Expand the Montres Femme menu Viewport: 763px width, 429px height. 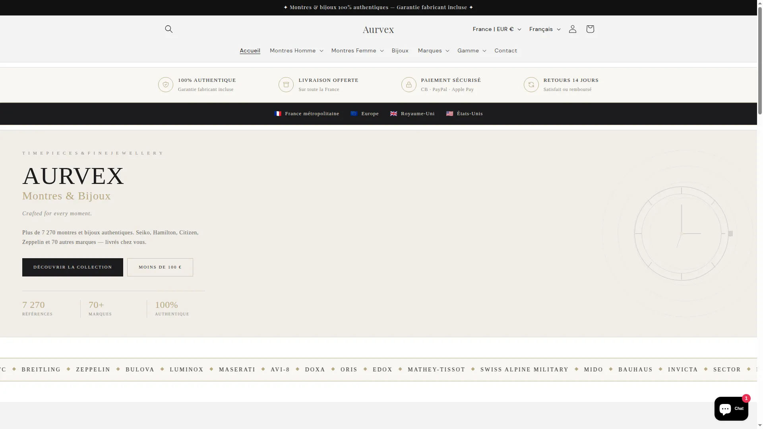(357, 50)
